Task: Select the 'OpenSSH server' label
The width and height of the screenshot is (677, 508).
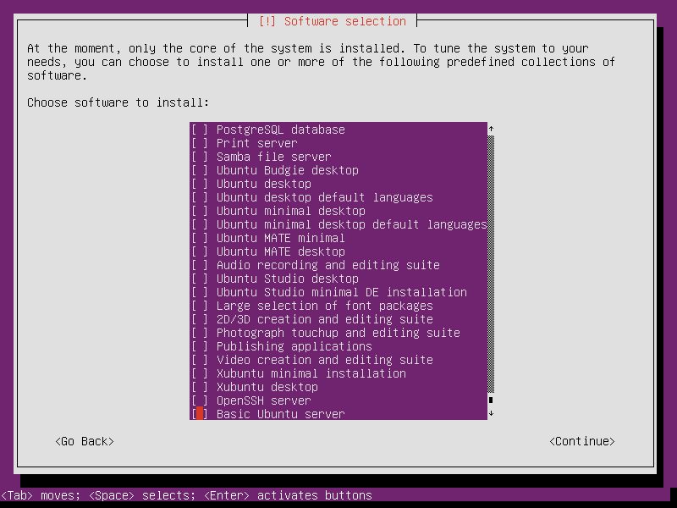Action: [264, 400]
